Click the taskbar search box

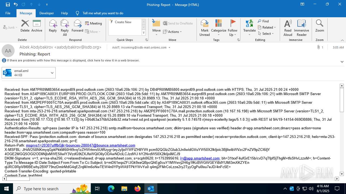pyautogui.click(x=52, y=189)
